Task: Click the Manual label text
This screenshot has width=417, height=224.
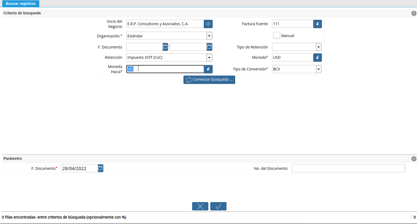Action: click(288, 36)
